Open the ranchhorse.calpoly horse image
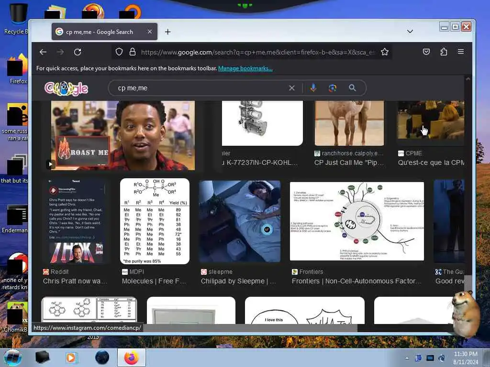490x367 pixels. (x=349, y=123)
